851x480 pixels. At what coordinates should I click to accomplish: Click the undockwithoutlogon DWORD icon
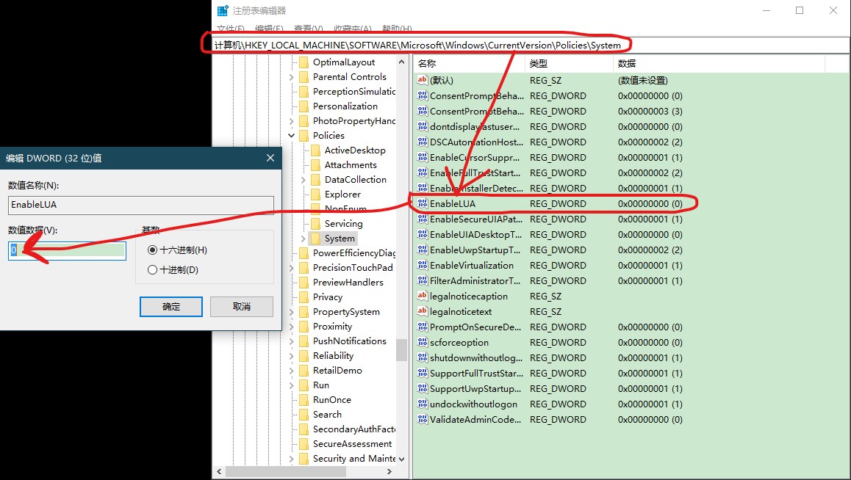click(x=423, y=404)
